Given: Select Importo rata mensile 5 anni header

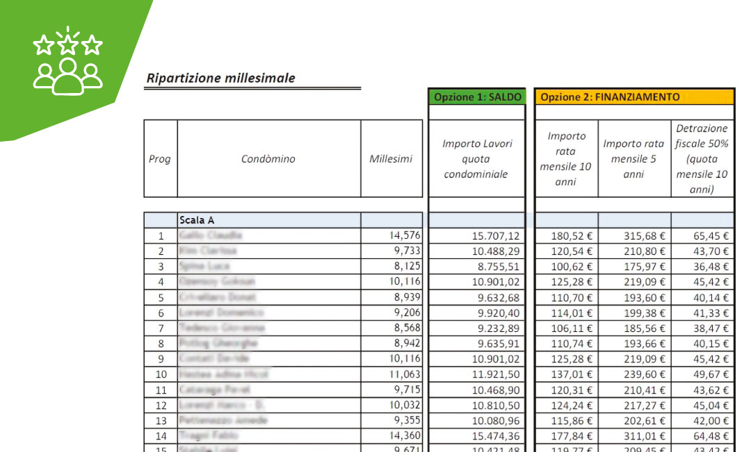Looking at the screenshot, I should [x=633, y=159].
